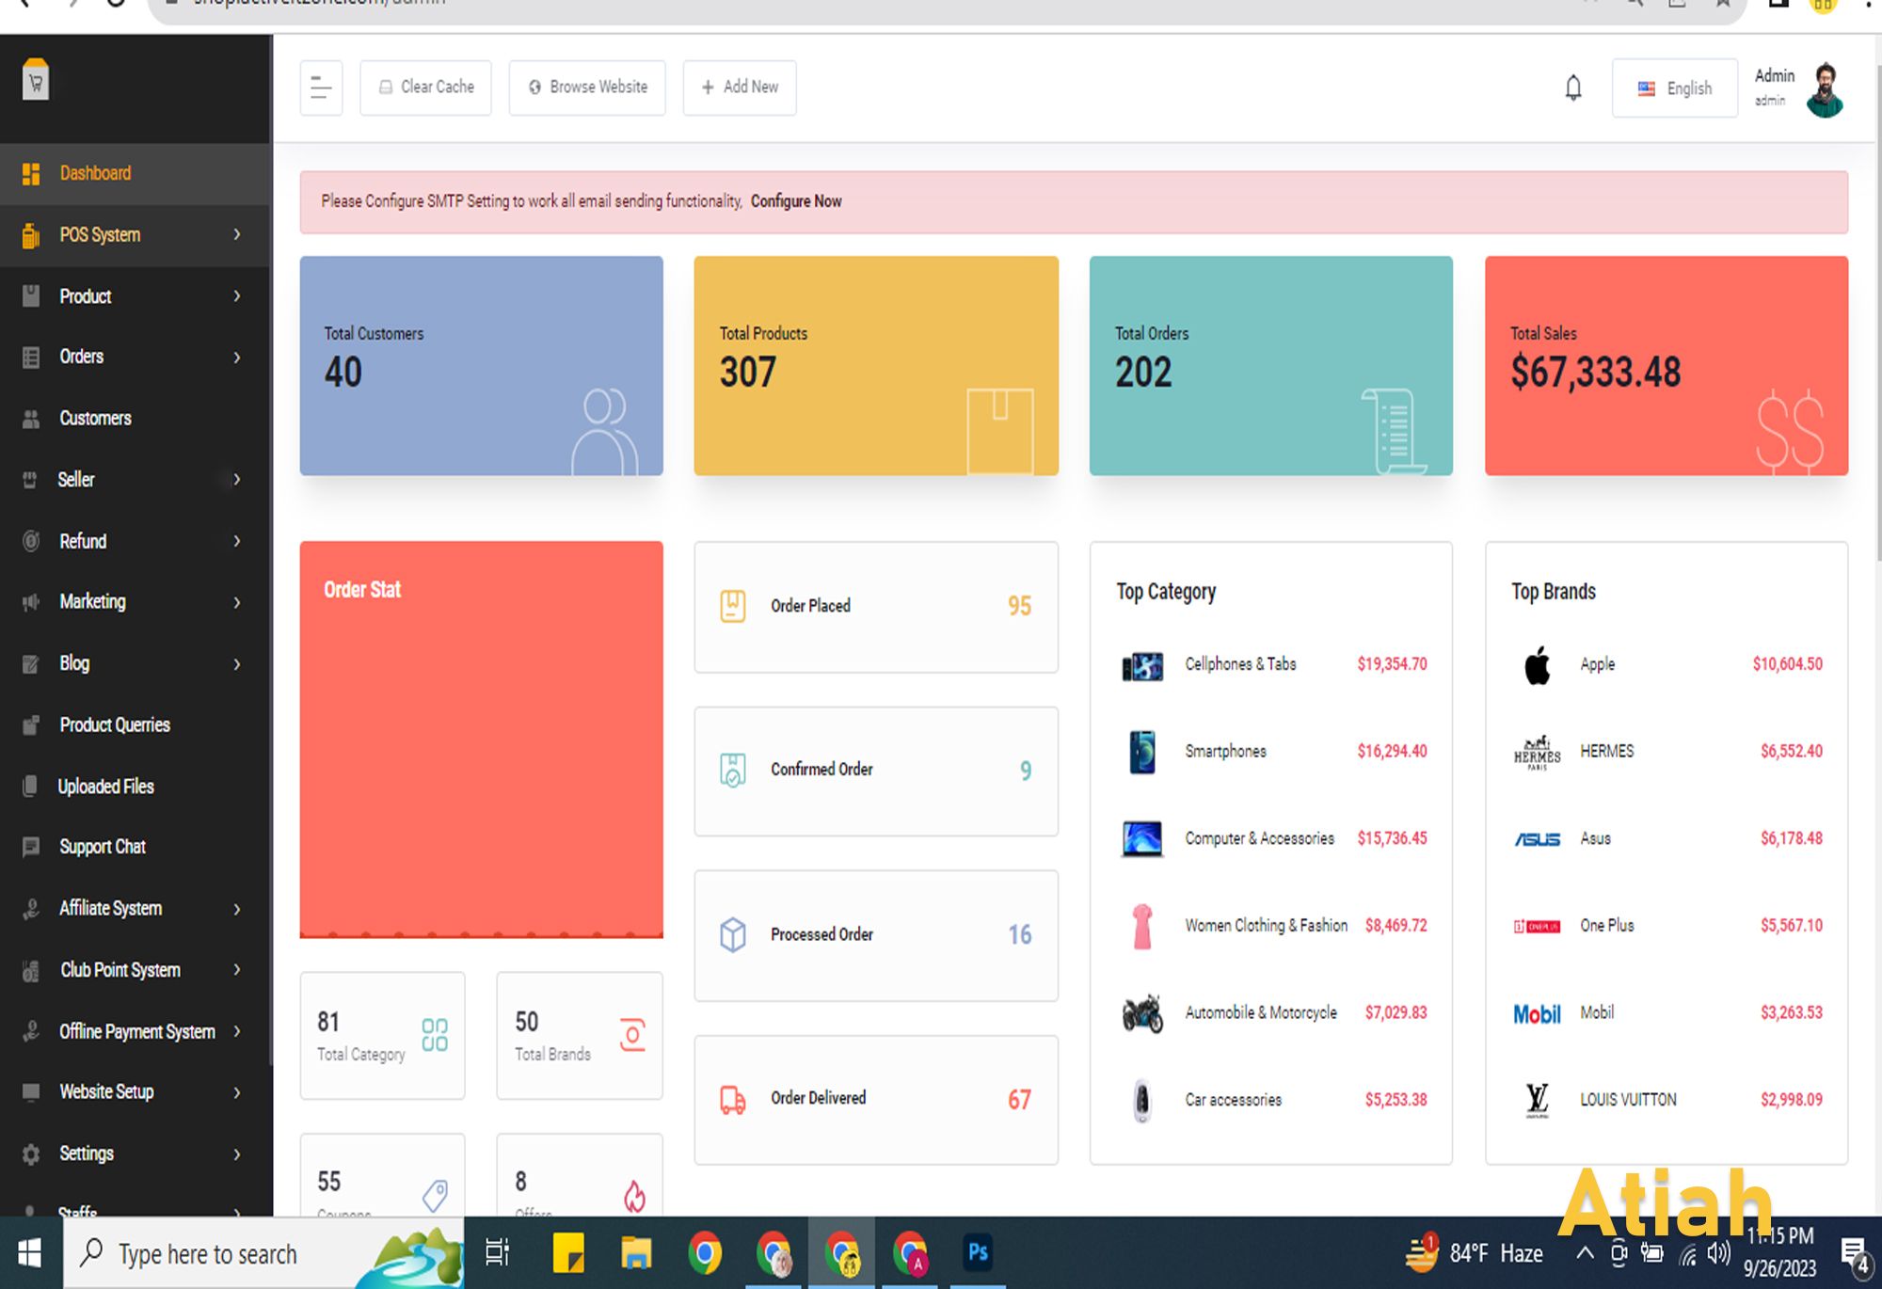Click the Windows search box
The width and height of the screenshot is (1882, 1289).
pyautogui.click(x=263, y=1253)
